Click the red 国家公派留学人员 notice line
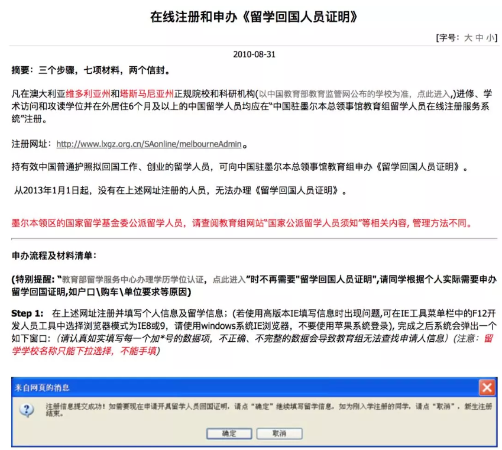Viewport: 502px width, 450px height. pyautogui.click(x=242, y=224)
